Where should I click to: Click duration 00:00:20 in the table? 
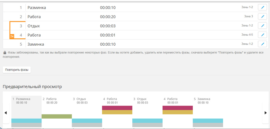tap(108, 17)
